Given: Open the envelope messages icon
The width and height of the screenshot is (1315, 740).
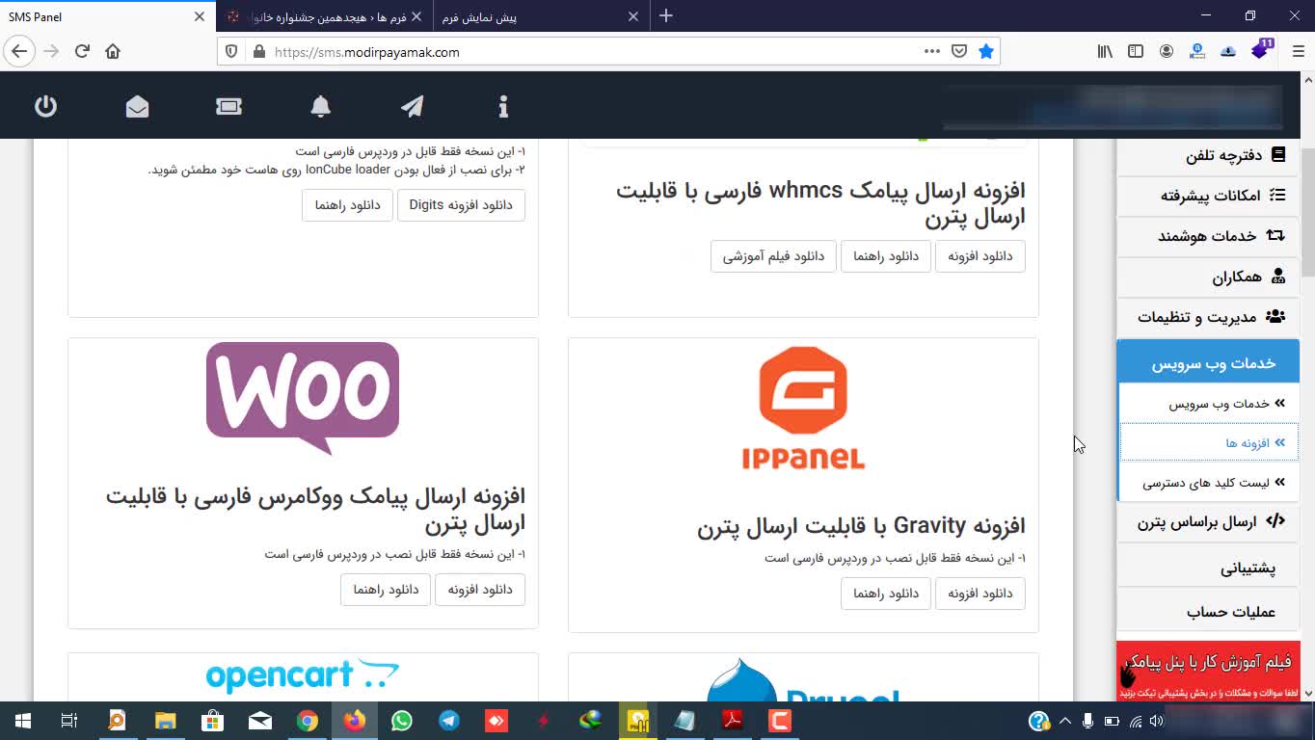Looking at the screenshot, I should coord(137,106).
